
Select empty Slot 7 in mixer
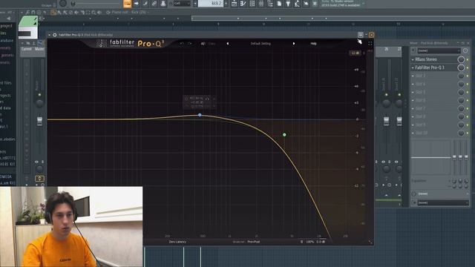tap(436, 108)
